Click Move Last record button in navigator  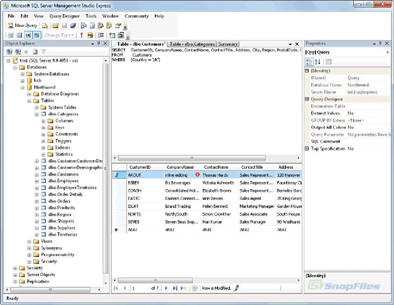pos(175,288)
